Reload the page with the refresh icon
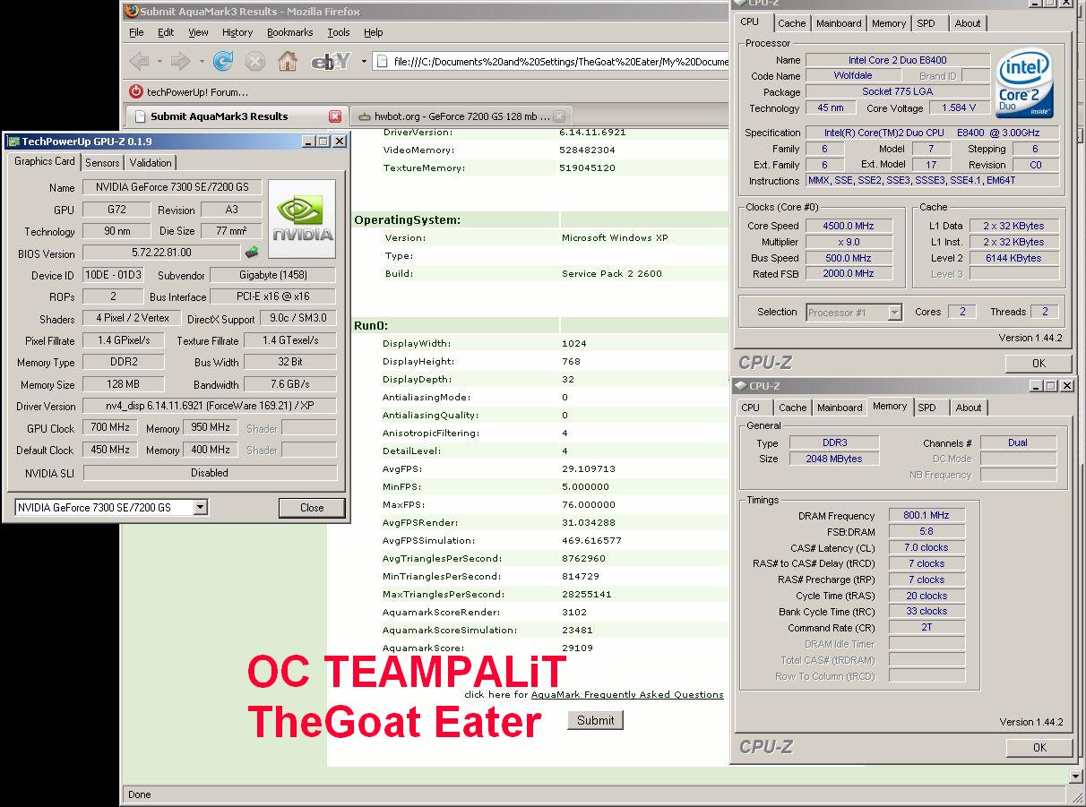The height and width of the screenshot is (807, 1086). click(223, 61)
